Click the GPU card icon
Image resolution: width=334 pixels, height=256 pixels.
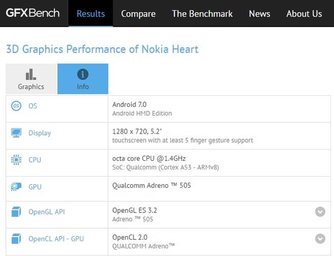click(16, 187)
